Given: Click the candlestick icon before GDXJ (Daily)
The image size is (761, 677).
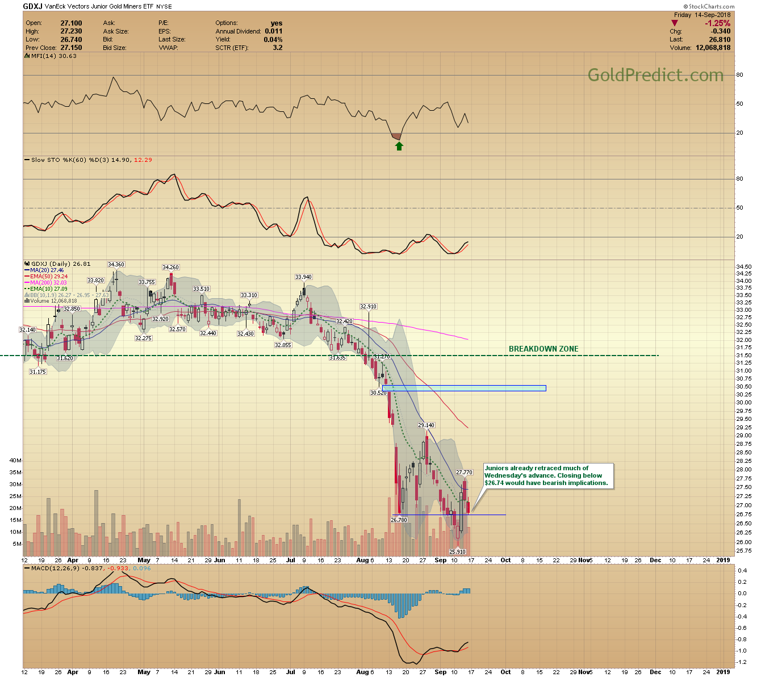Looking at the screenshot, I should coord(27,264).
